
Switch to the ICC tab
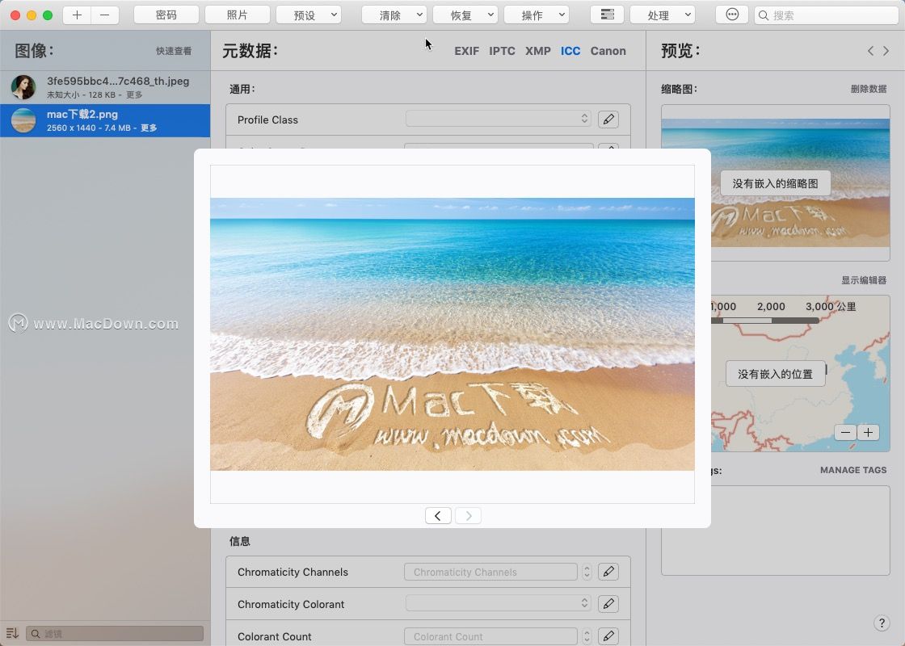click(x=570, y=51)
